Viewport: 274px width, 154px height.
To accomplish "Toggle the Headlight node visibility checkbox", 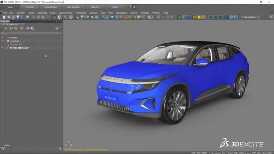I will [2, 41].
